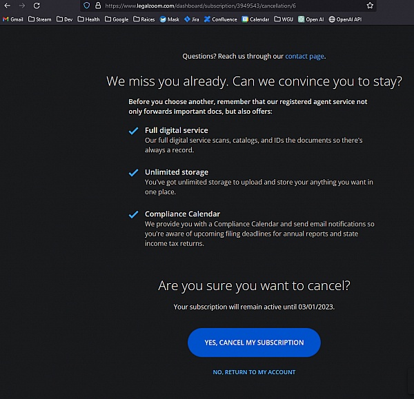Click the browser back arrow

(7, 6)
